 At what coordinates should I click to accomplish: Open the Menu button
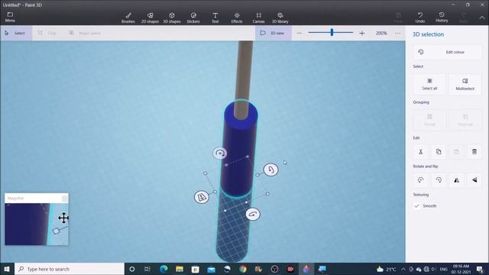(x=10, y=17)
